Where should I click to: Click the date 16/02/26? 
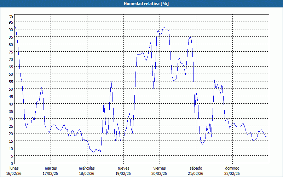pos(14,173)
